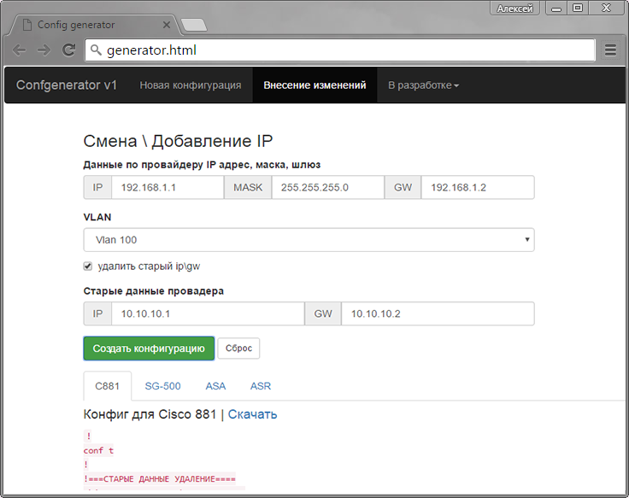This screenshot has height=498, width=629.
Task: Click the Сброс reset button
Action: pos(238,348)
